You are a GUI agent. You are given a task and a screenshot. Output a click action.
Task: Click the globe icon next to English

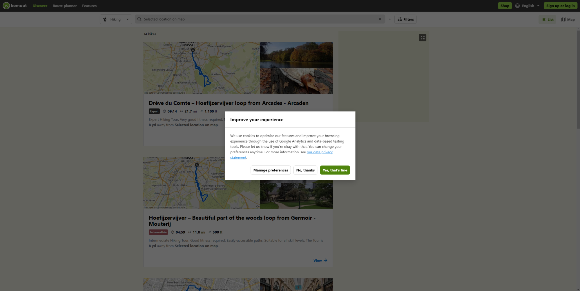pyautogui.click(x=517, y=6)
